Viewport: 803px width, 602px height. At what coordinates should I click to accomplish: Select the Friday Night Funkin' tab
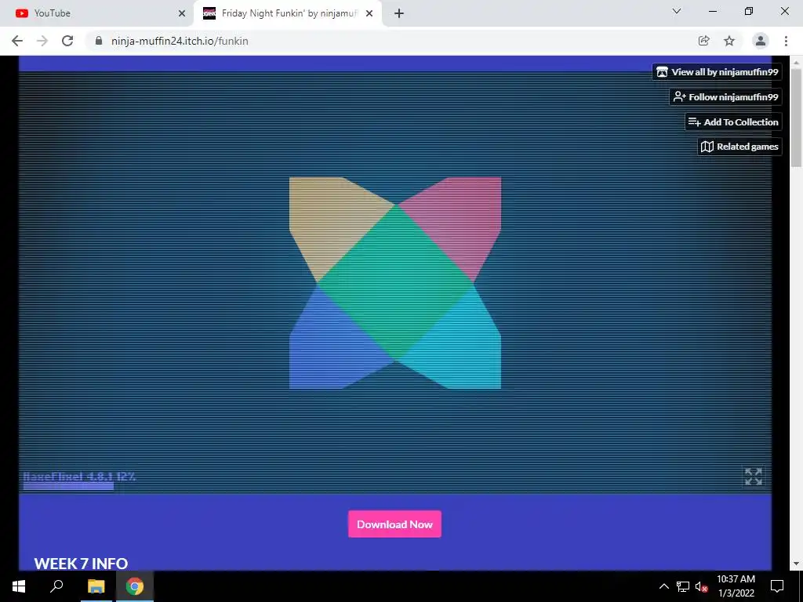287,13
